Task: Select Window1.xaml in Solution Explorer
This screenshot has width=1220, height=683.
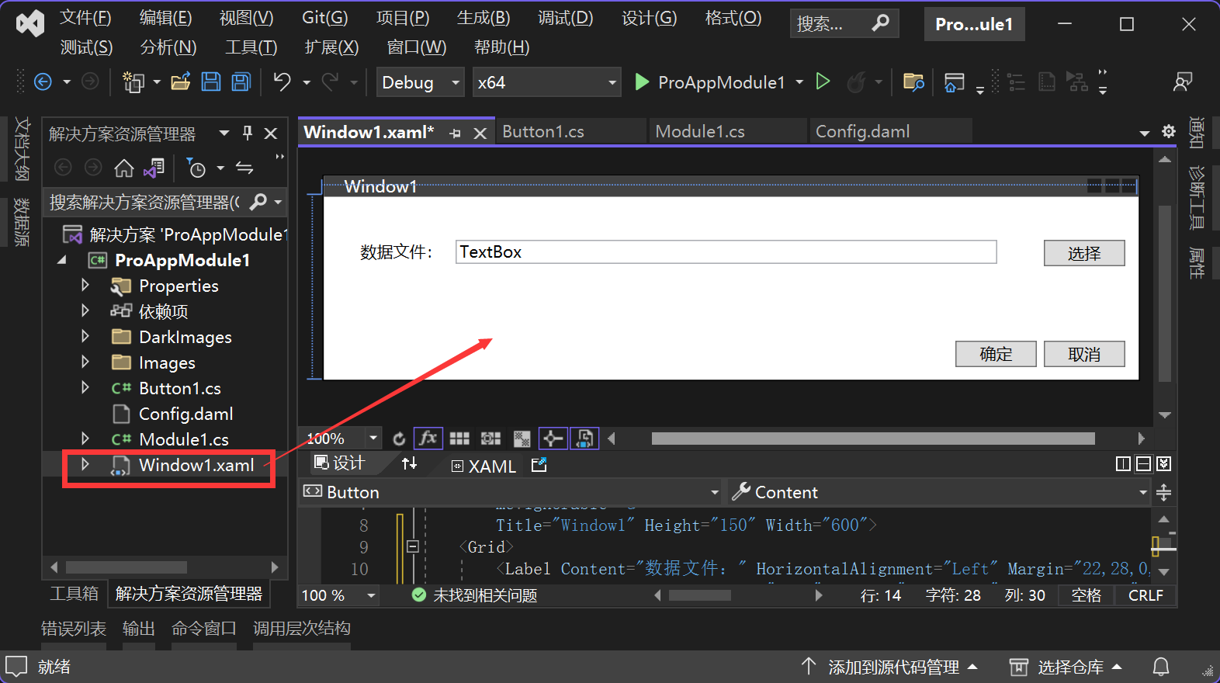Action: 196,465
